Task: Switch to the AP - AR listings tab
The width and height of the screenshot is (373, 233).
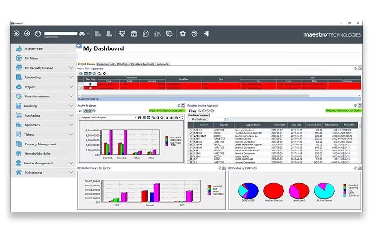Action: pyautogui.click(x=120, y=64)
